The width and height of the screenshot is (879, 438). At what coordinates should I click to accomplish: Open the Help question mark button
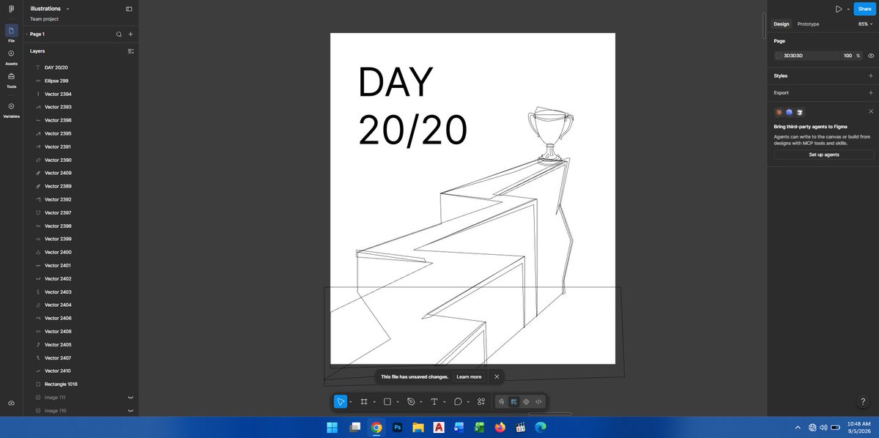pyautogui.click(x=862, y=401)
